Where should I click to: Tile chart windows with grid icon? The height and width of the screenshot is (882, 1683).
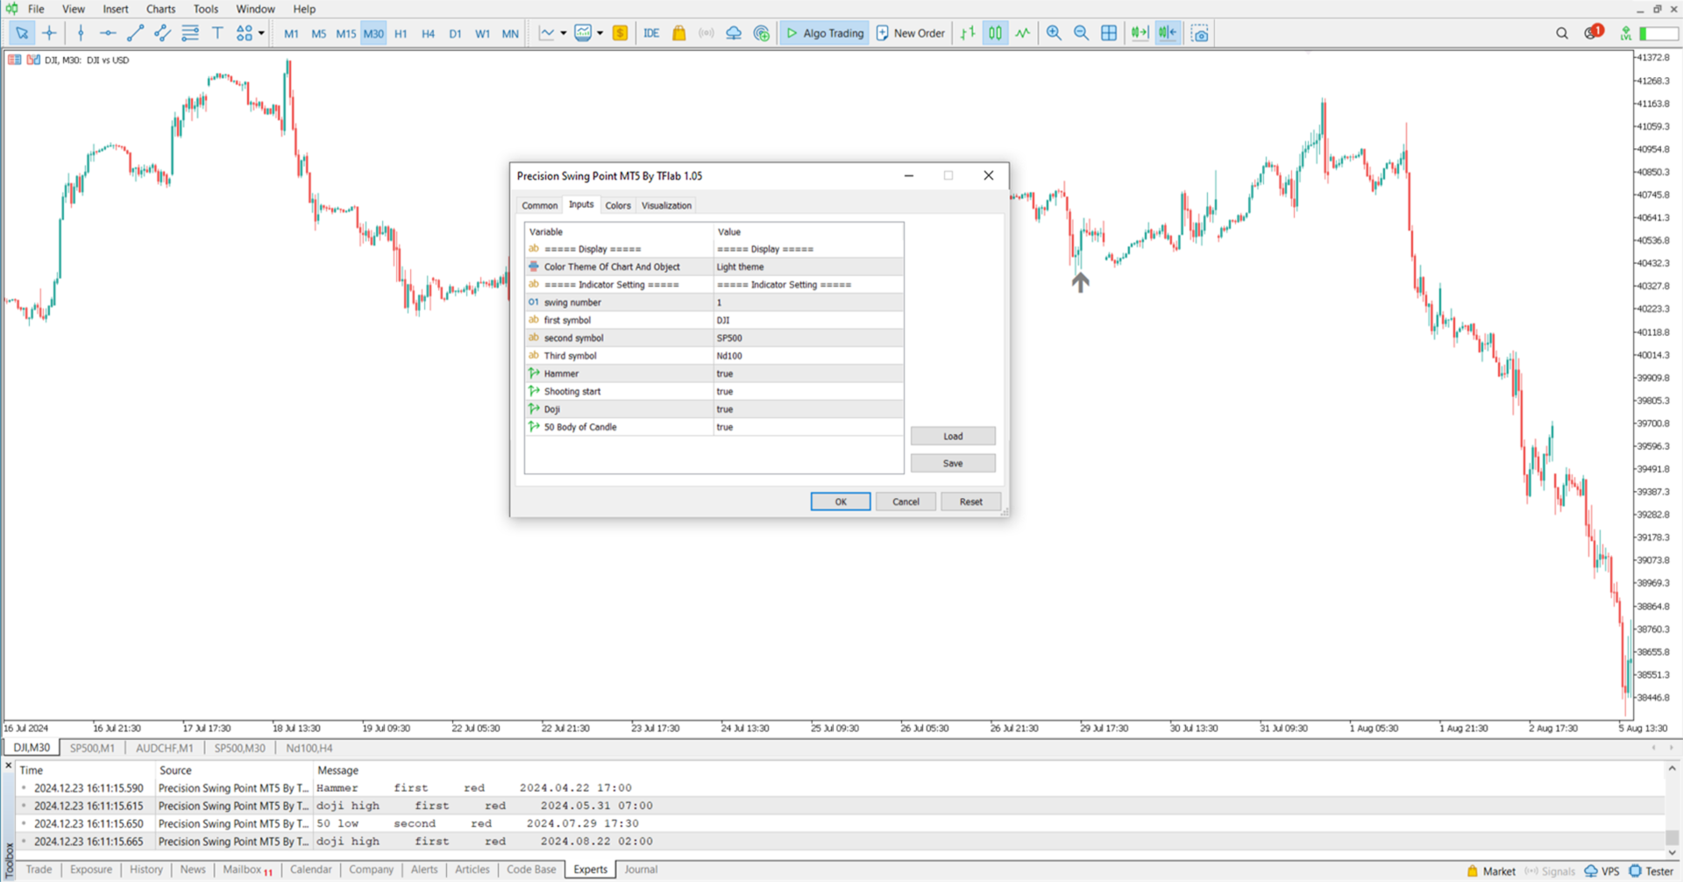pos(1109,33)
